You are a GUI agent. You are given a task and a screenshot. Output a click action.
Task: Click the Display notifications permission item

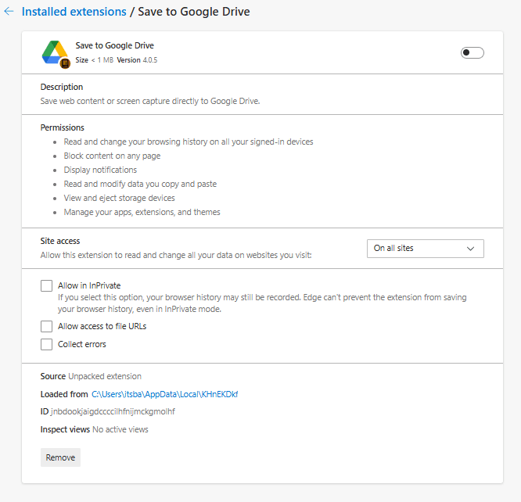click(100, 170)
